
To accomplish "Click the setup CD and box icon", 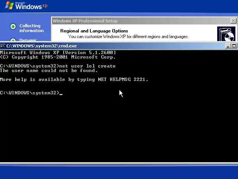I will pos(226,34).
